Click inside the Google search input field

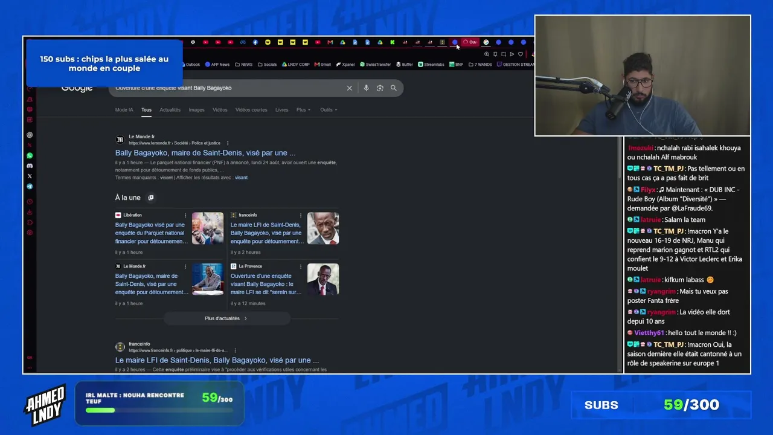click(228, 88)
